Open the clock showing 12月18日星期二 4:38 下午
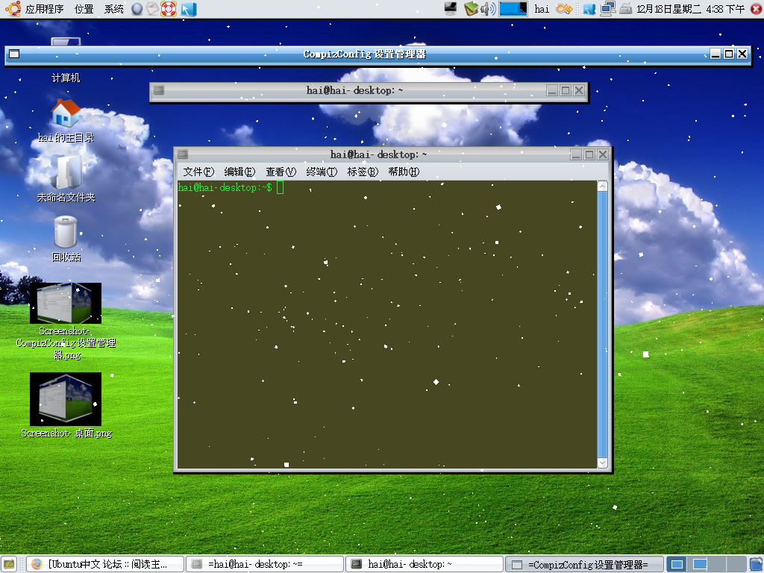This screenshot has height=573, width=764. [690, 9]
